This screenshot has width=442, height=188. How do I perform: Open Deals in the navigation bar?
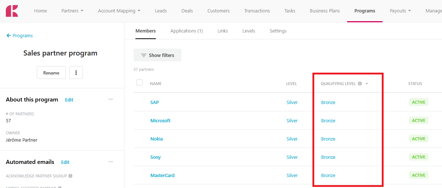(x=187, y=11)
